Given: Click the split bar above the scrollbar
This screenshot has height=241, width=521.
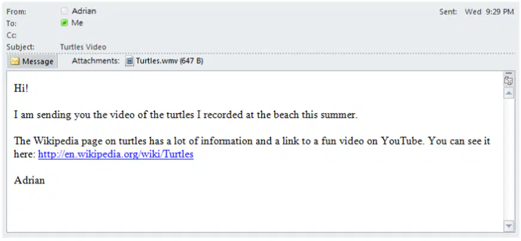Looking at the screenshot, I should [x=508, y=73].
